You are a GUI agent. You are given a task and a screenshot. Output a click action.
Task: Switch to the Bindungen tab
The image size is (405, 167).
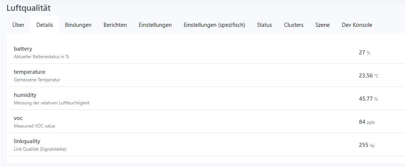point(78,25)
